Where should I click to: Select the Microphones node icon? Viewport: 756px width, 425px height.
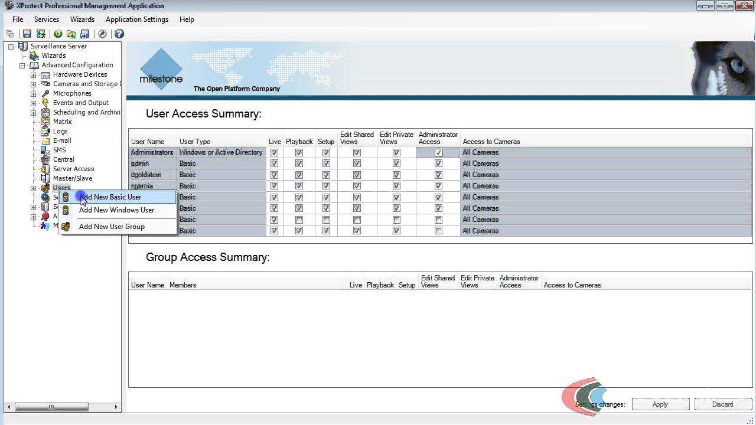45,93
